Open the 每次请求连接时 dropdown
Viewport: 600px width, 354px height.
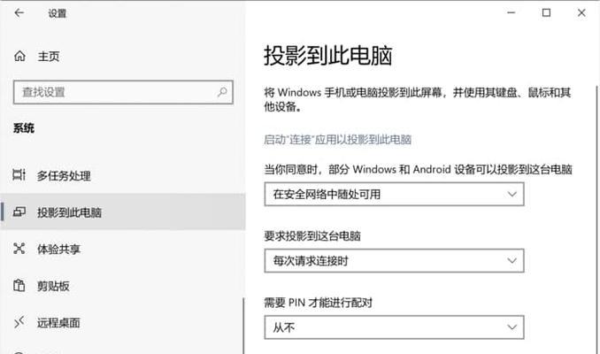pos(394,260)
